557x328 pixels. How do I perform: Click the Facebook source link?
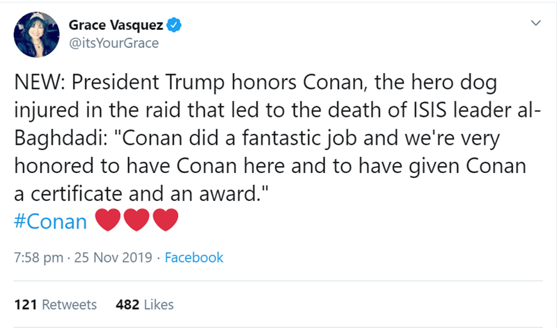pyautogui.click(x=194, y=258)
